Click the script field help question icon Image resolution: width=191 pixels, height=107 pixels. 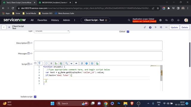[35, 63]
